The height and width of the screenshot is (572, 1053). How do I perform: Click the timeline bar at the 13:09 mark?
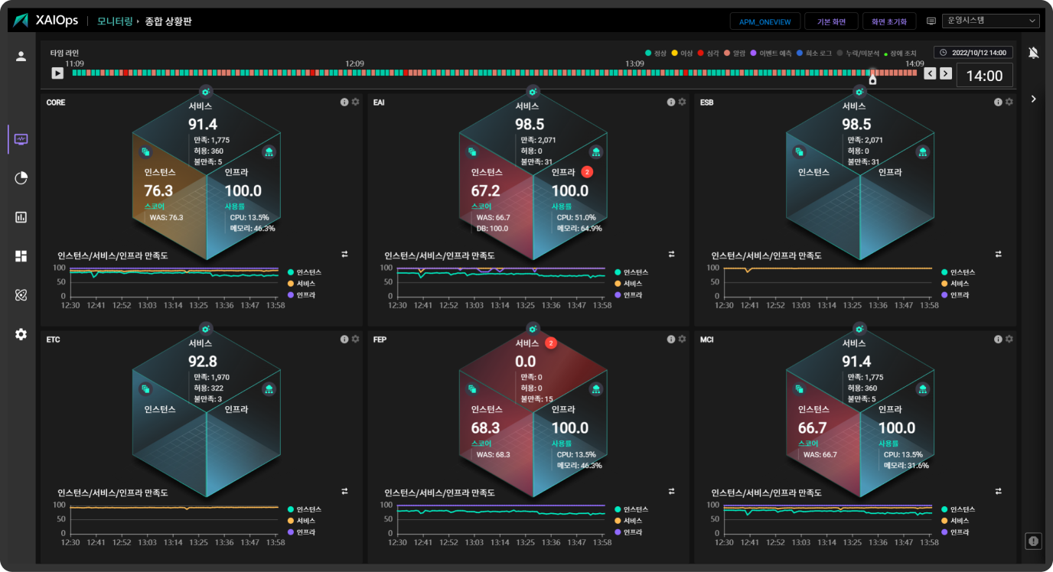[x=634, y=73]
